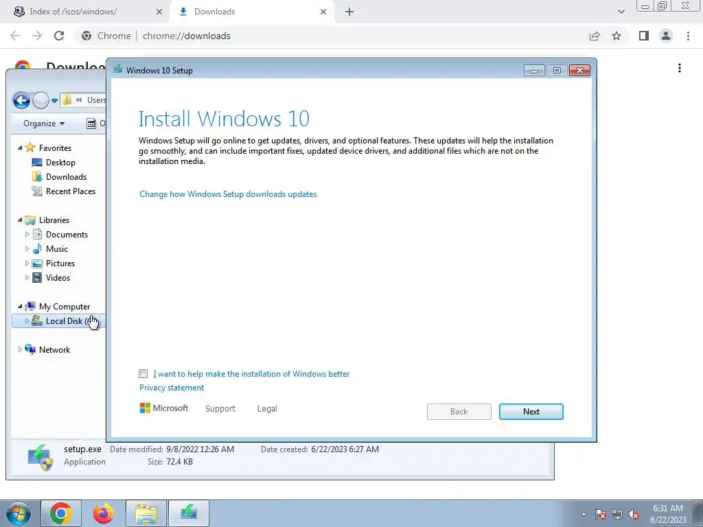Select the My Computer icon
703x527 pixels.
coord(30,306)
